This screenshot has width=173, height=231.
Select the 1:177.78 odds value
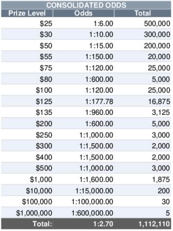99,101
